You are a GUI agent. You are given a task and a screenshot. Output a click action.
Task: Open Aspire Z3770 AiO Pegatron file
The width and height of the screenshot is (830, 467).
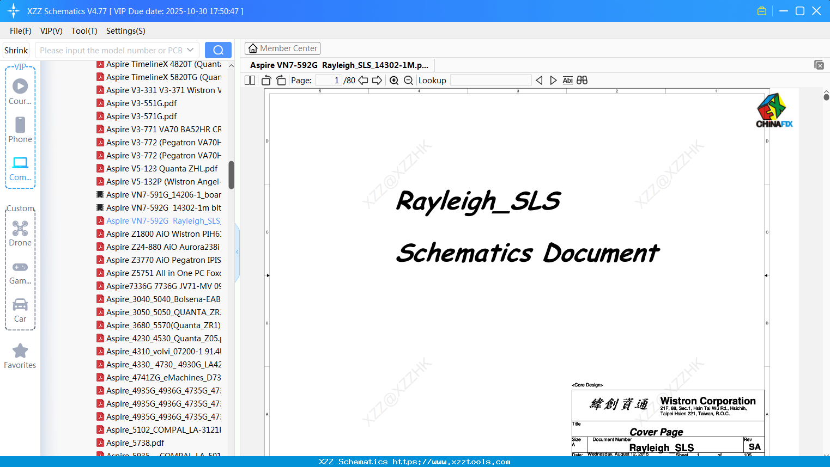coord(159,260)
